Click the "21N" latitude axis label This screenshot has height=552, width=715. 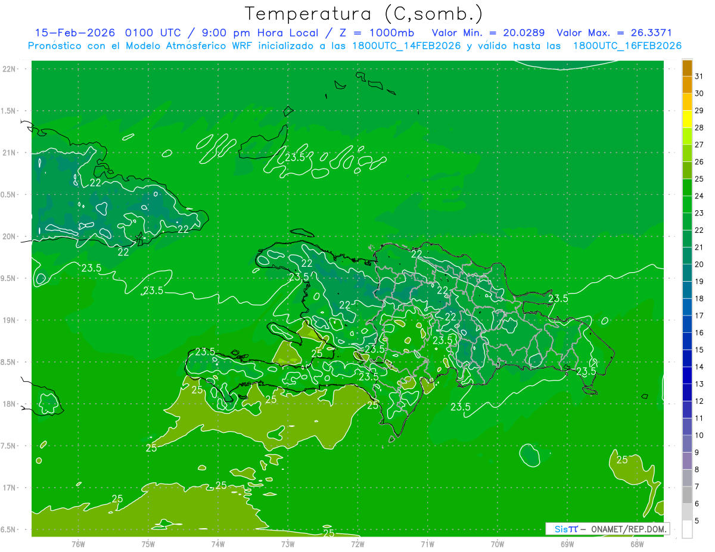point(10,153)
